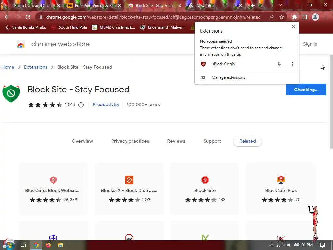Open Santa Bombs Arabs bookmark
Image resolution: width=333 pixels, height=250 pixels.
(25, 27)
